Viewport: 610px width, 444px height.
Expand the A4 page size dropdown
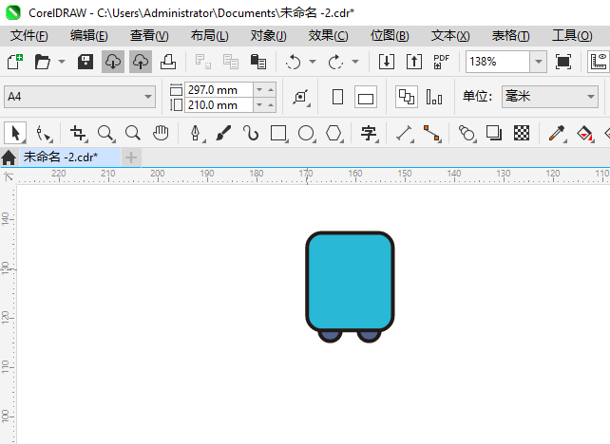coord(148,97)
